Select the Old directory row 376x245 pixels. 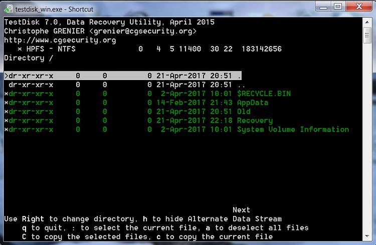127,111
